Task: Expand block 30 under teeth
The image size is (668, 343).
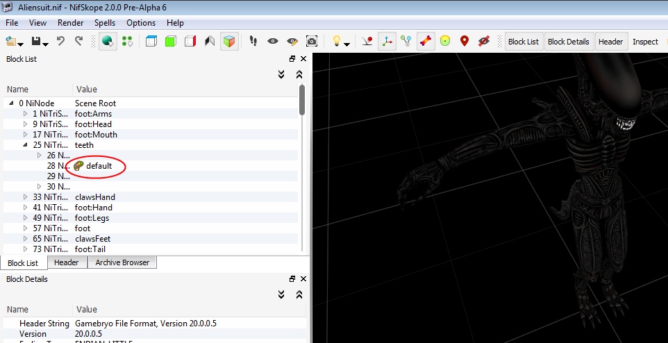Action: coord(39,187)
